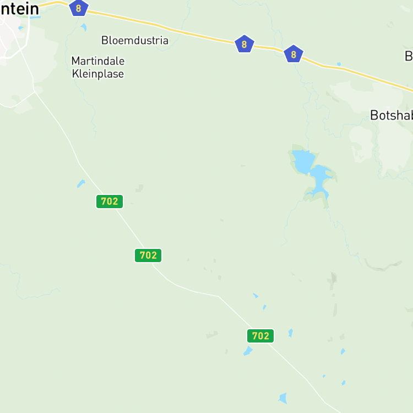Viewport: 413px width, 413px height.
Task: Click the Bloemfontein city label
Action: point(19,9)
